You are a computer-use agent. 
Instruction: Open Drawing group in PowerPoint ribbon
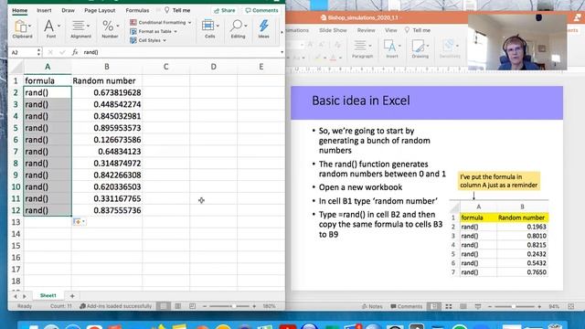420,48
